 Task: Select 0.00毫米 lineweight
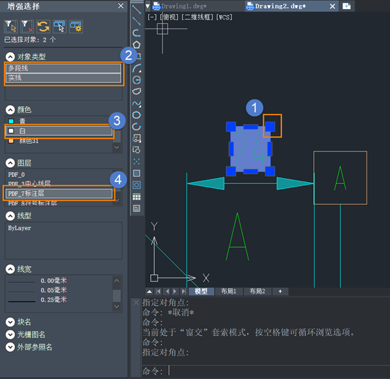[x=59, y=281]
